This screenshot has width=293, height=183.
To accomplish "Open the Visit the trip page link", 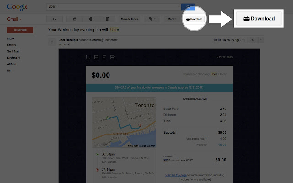I will pyautogui.click(x=176, y=175).
